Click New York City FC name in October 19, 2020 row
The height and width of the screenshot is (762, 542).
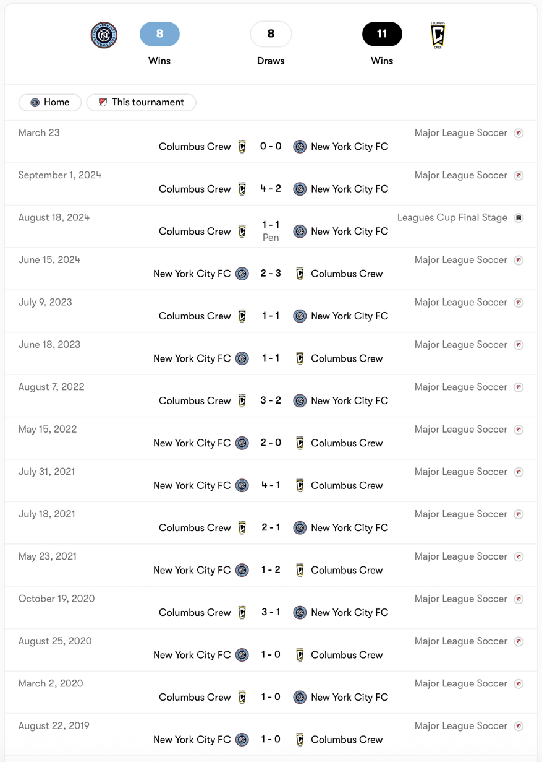350,612
